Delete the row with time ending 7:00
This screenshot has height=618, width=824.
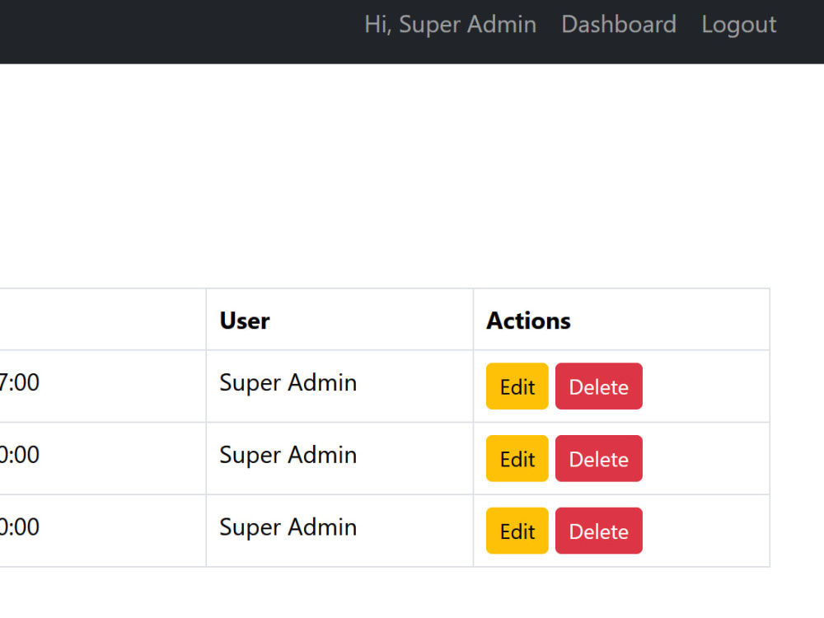598,386
